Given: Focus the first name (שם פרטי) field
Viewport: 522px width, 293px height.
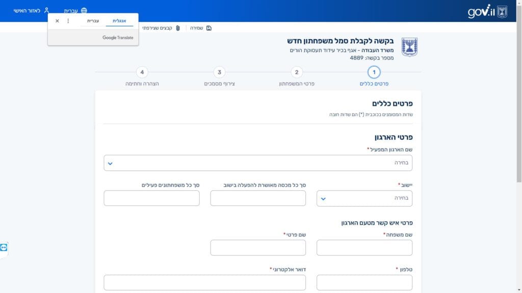Looking at the screenshot, I should click(258, 248).
